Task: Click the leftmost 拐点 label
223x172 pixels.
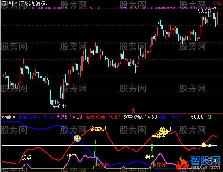Action: [27, 157]
